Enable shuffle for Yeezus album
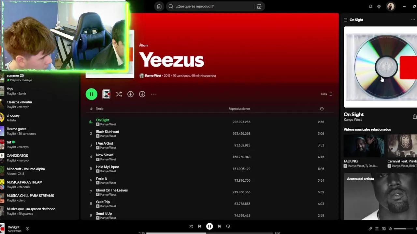Image resolution: width=417 pixels, height=234 pixels. click(119, 94)
